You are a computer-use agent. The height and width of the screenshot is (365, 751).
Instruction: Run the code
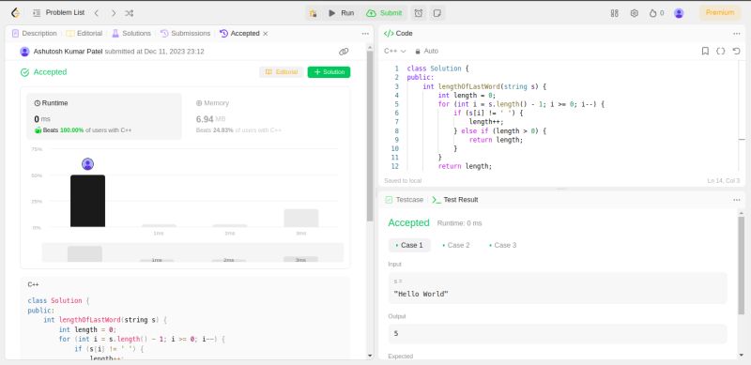click(x=341, y=13)
